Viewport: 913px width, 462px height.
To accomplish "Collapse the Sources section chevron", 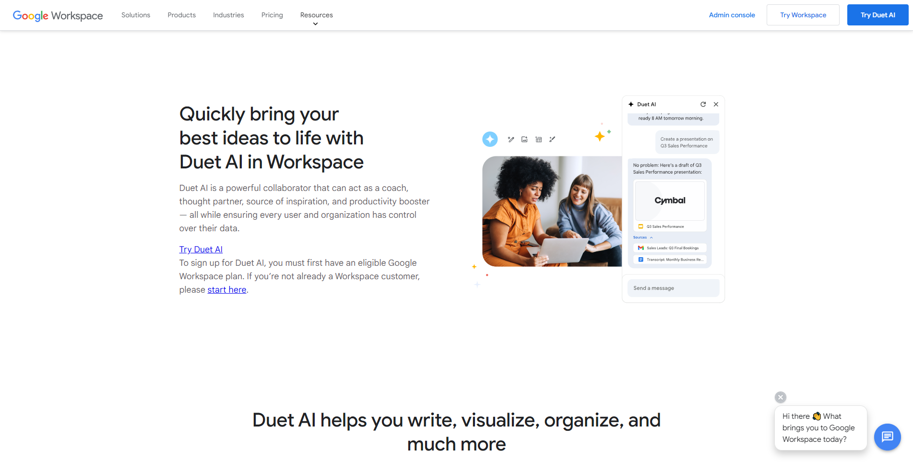I will 651,237.
